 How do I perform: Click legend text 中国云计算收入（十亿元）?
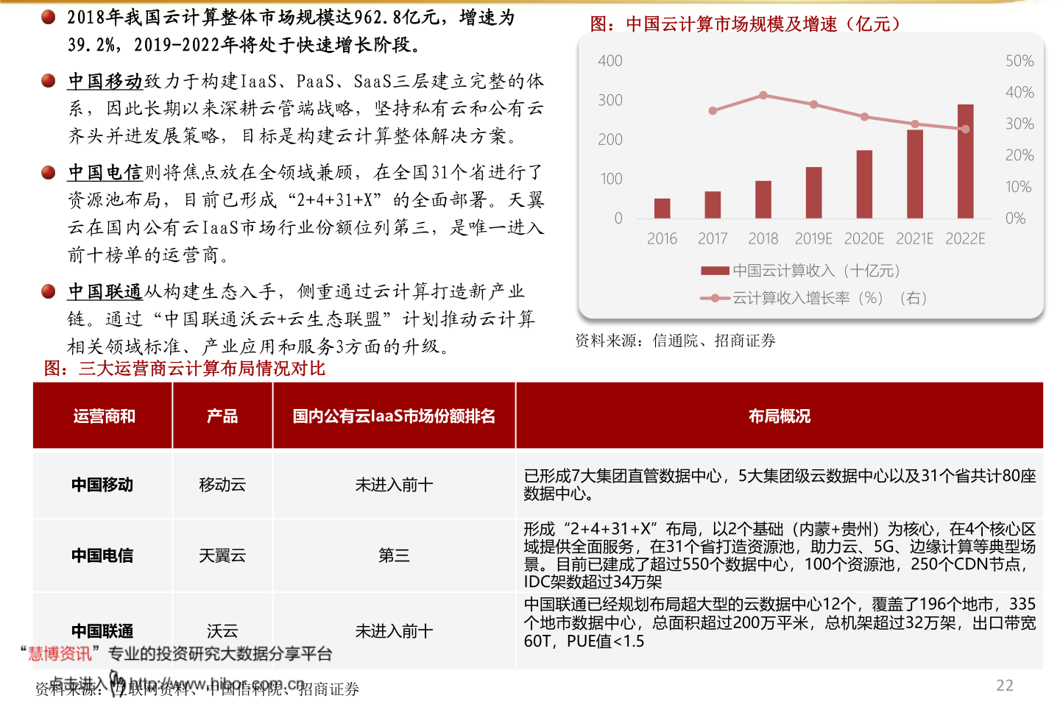pyautogui.click(x=816, y=271)
